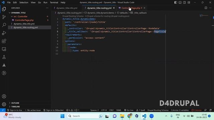Open the Run menu

tap(45, 2)
